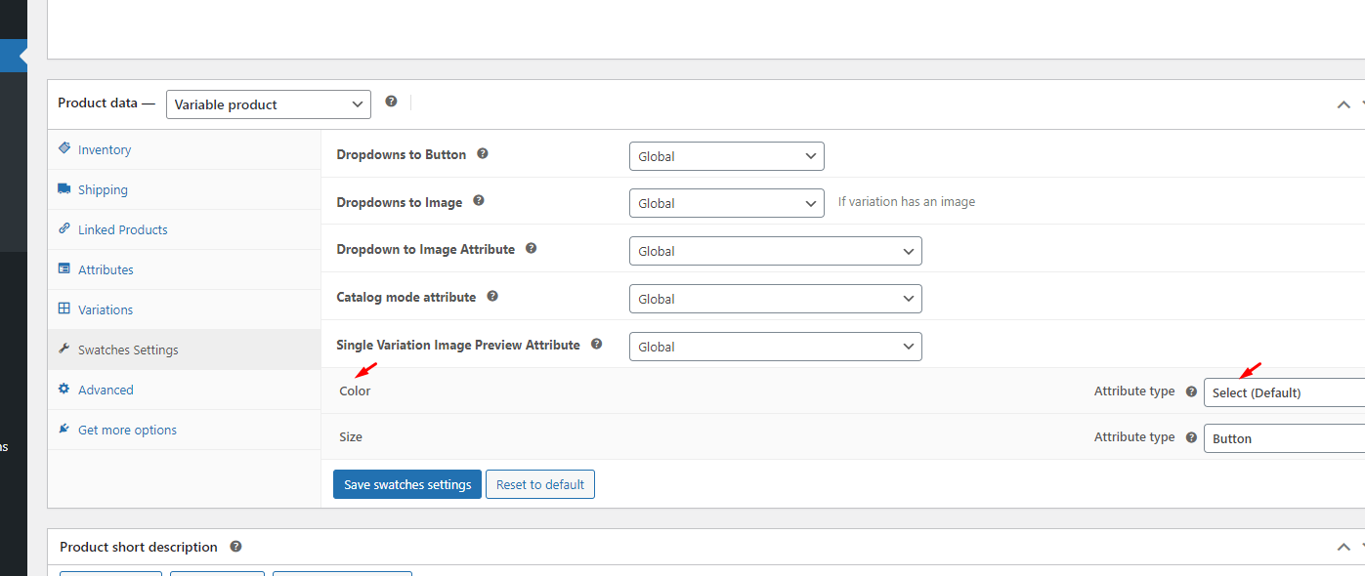Click the Size attribute row label
Viewport: 1365px width, 576px height.
[x=351, y=436]
